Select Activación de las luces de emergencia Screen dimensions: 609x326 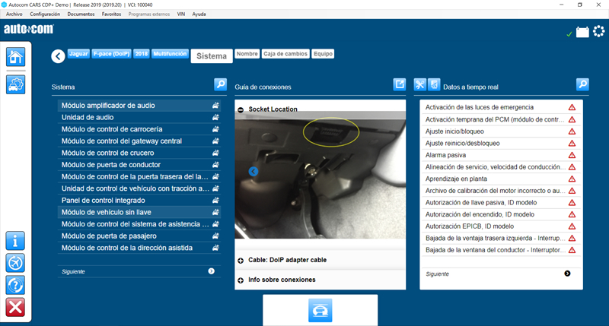[x=501, y=107]
